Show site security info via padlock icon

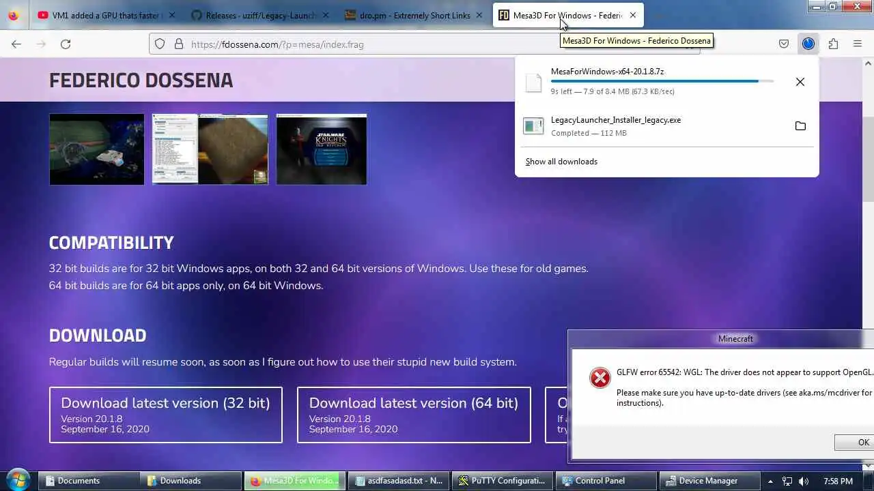coord(179,44)
